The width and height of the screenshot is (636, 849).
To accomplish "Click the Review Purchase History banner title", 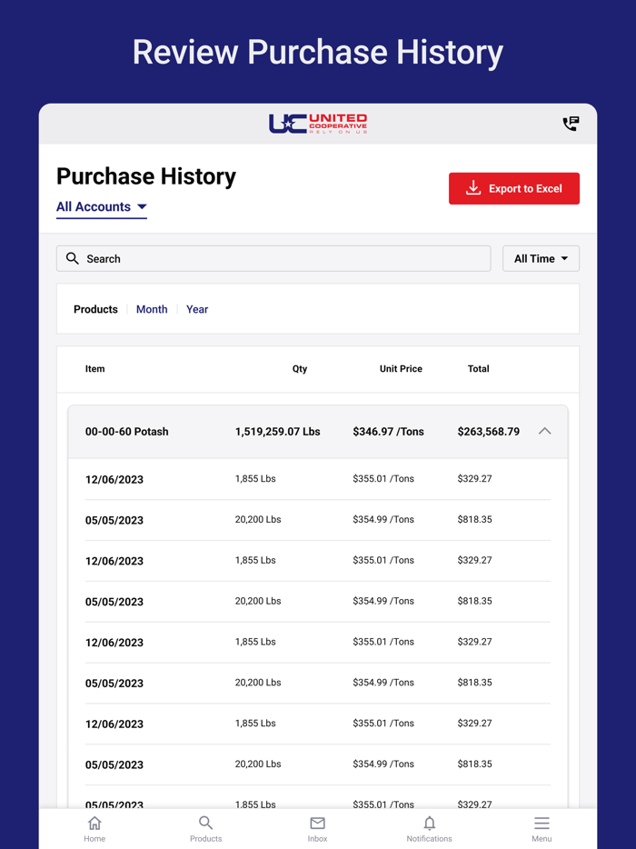I will [318, 53].
